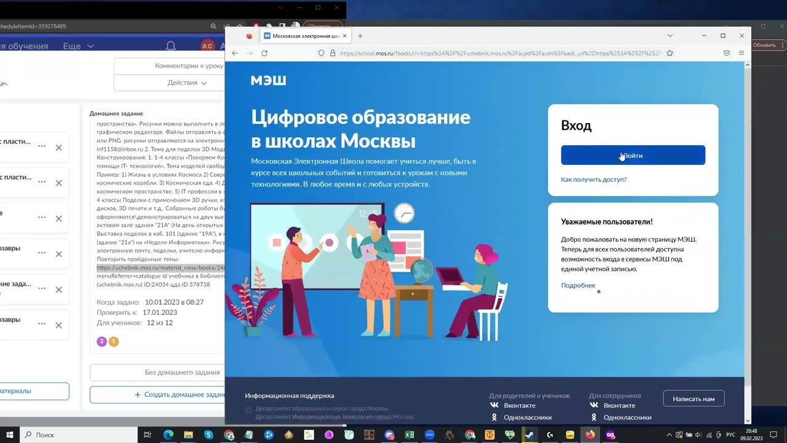The height and width of the screenshot is (443, 787).
Task: Open Skype from the taskbar
Action: (x=208, y=435)
